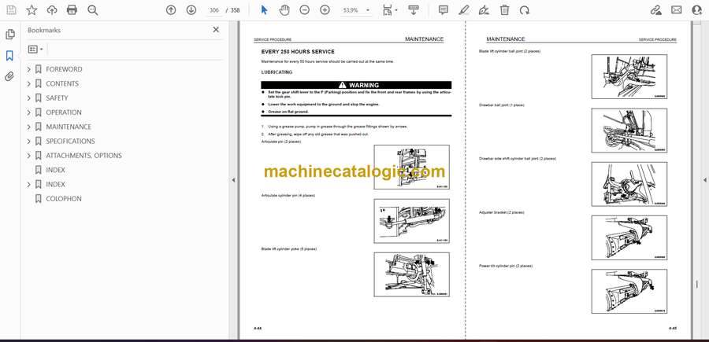Open the sign document pen tool
The image size is (709, 342).
coord(484,10)
